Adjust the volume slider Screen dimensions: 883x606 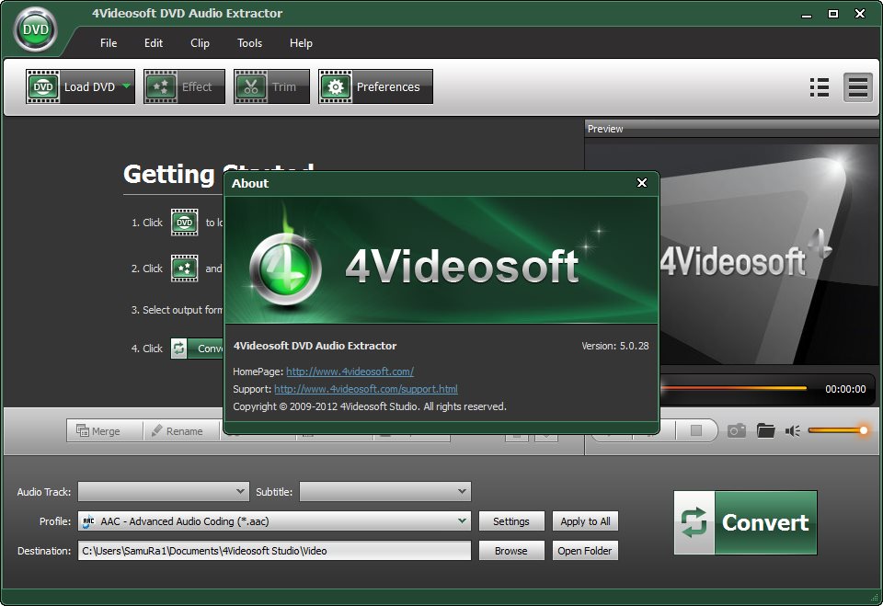838,430
